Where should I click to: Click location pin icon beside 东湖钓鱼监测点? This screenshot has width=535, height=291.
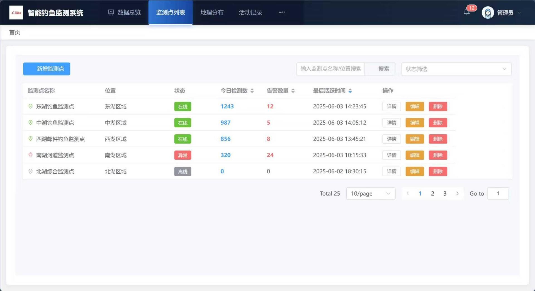click(x=31, y=106)
